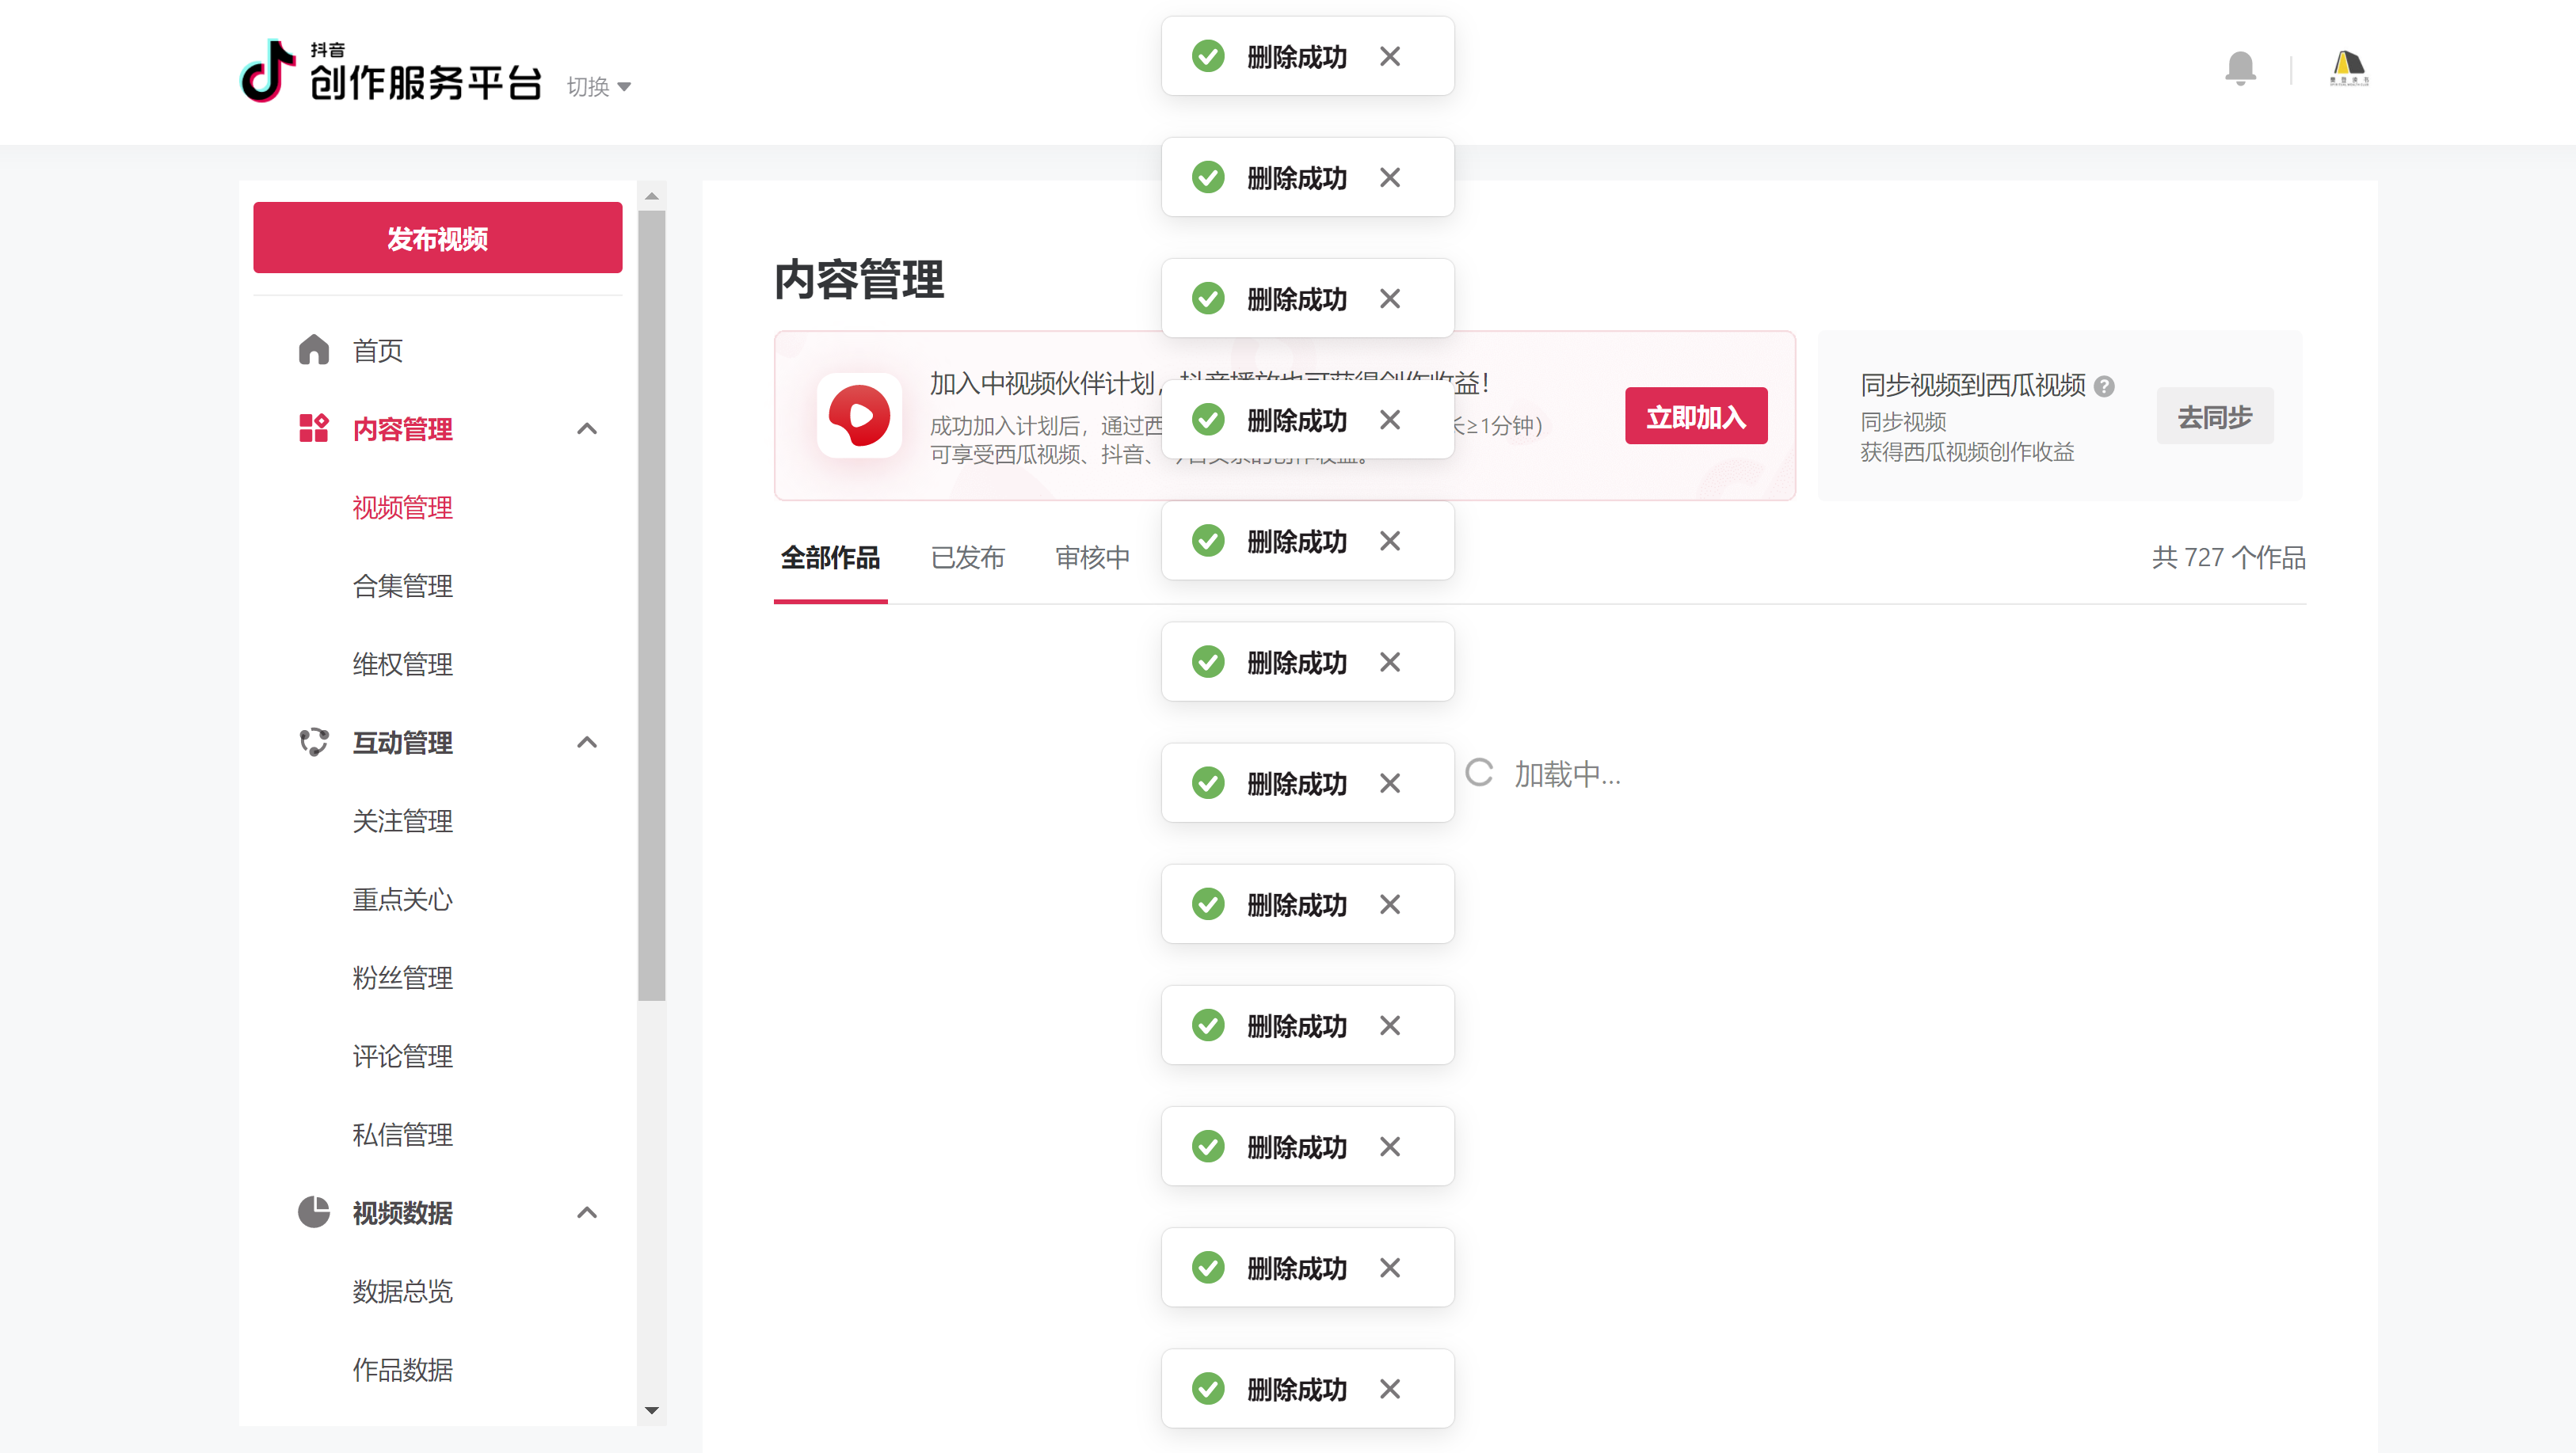Image resolution: width=2576 pixels, height=1453 pixels.
Task: Click the Xigua video play icon
Action: pyautogui.click(x=859, y=416)
